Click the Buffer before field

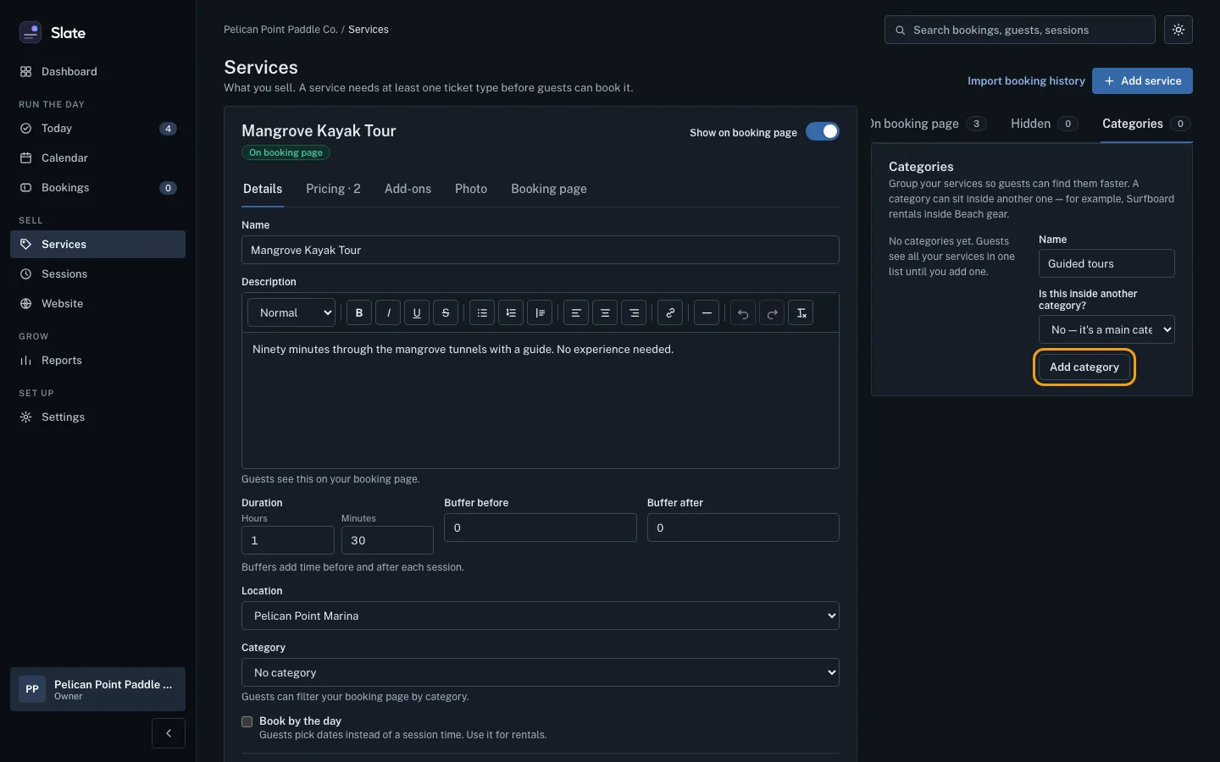click(x=541, y=527)
